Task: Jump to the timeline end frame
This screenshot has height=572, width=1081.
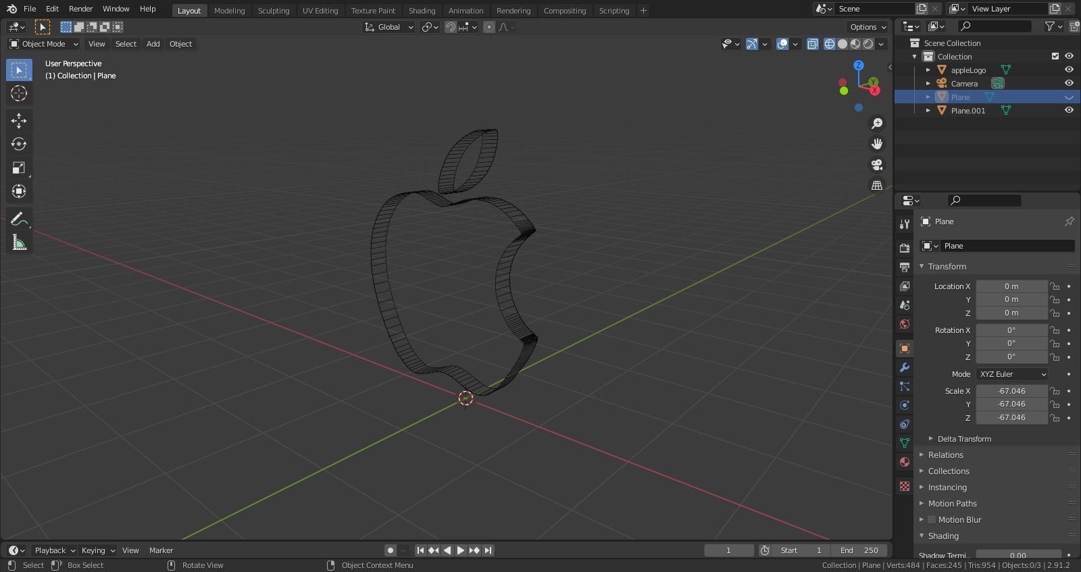Action: pos(488,550)
